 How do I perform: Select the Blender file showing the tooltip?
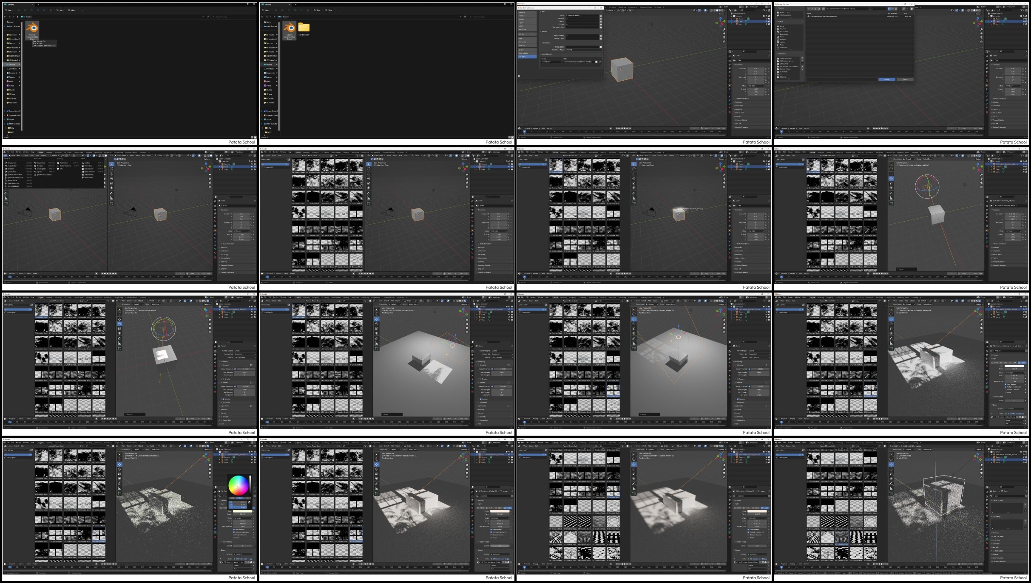click(32, 31)
